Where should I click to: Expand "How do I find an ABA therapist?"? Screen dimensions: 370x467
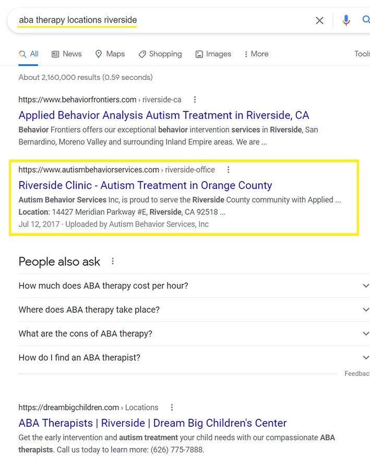coord(365,358)
